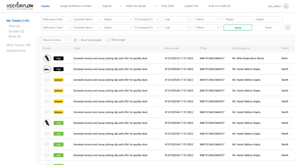
Task: Click the first Customer Name input field
Action: coord(86,19)
